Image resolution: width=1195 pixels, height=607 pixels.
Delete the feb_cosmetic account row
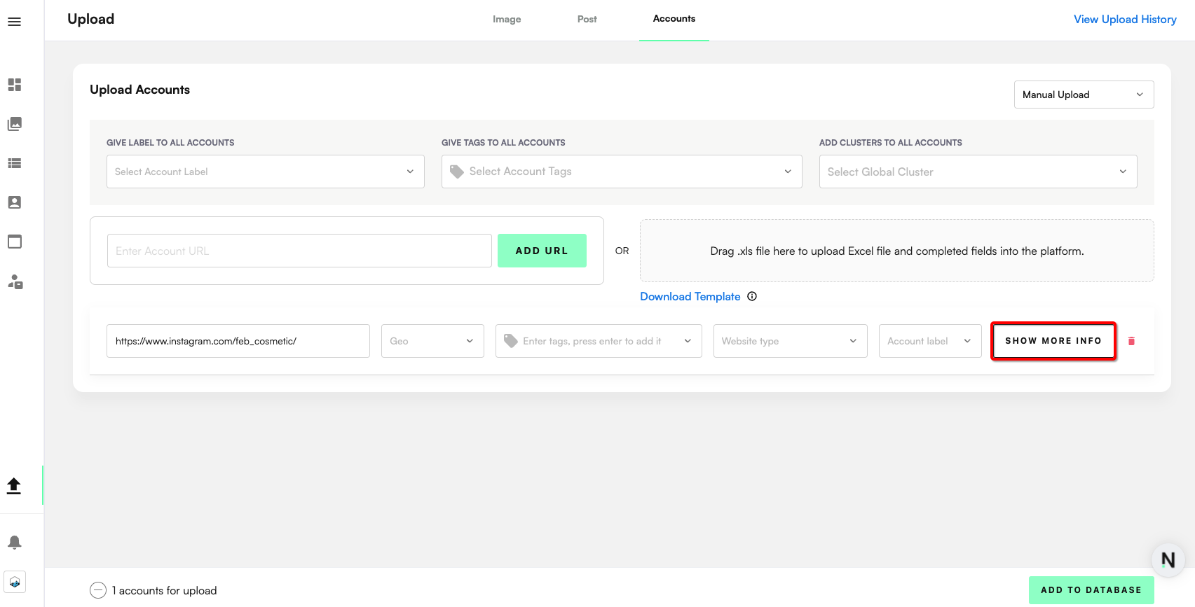point(1131,341)
